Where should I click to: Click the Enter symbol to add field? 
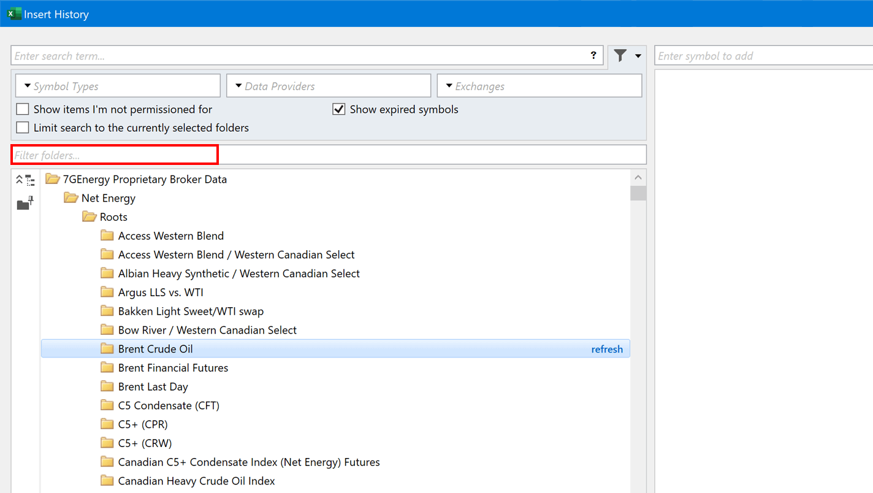point(764,56)
